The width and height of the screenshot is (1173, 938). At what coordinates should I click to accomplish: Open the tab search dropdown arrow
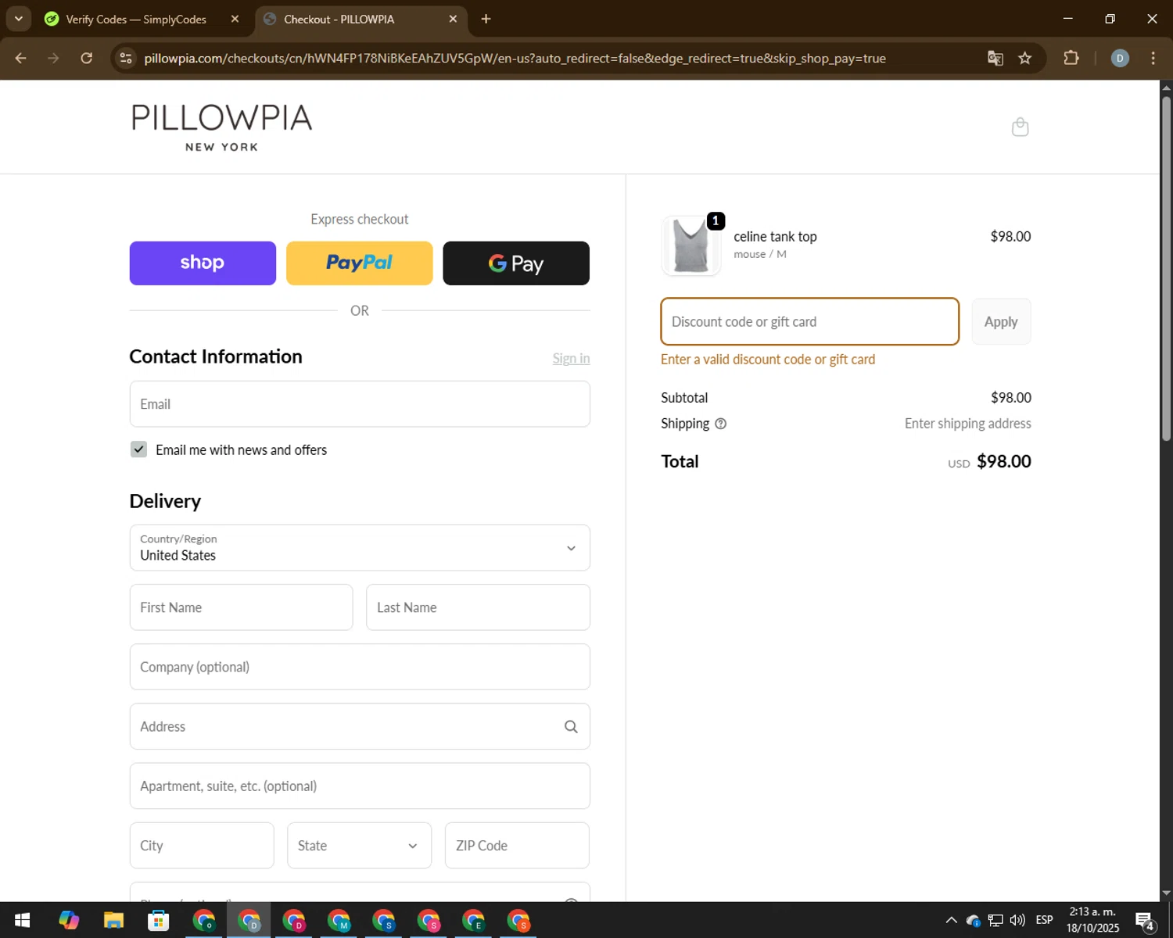coord(18,19)
